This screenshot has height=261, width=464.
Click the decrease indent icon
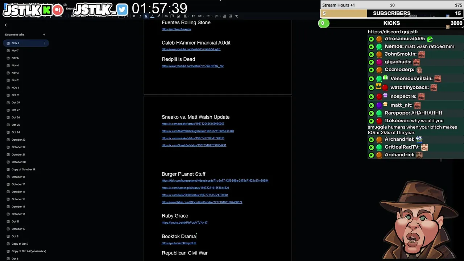224,16
